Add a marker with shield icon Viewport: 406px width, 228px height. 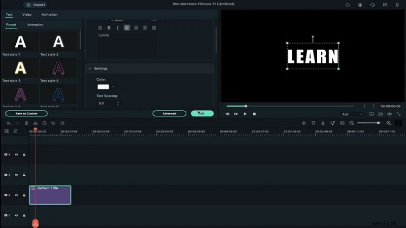[x=313, y=123]
